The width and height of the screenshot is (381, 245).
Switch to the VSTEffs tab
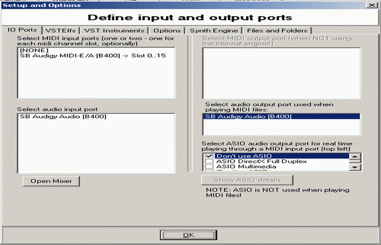[x=62, y=30]
